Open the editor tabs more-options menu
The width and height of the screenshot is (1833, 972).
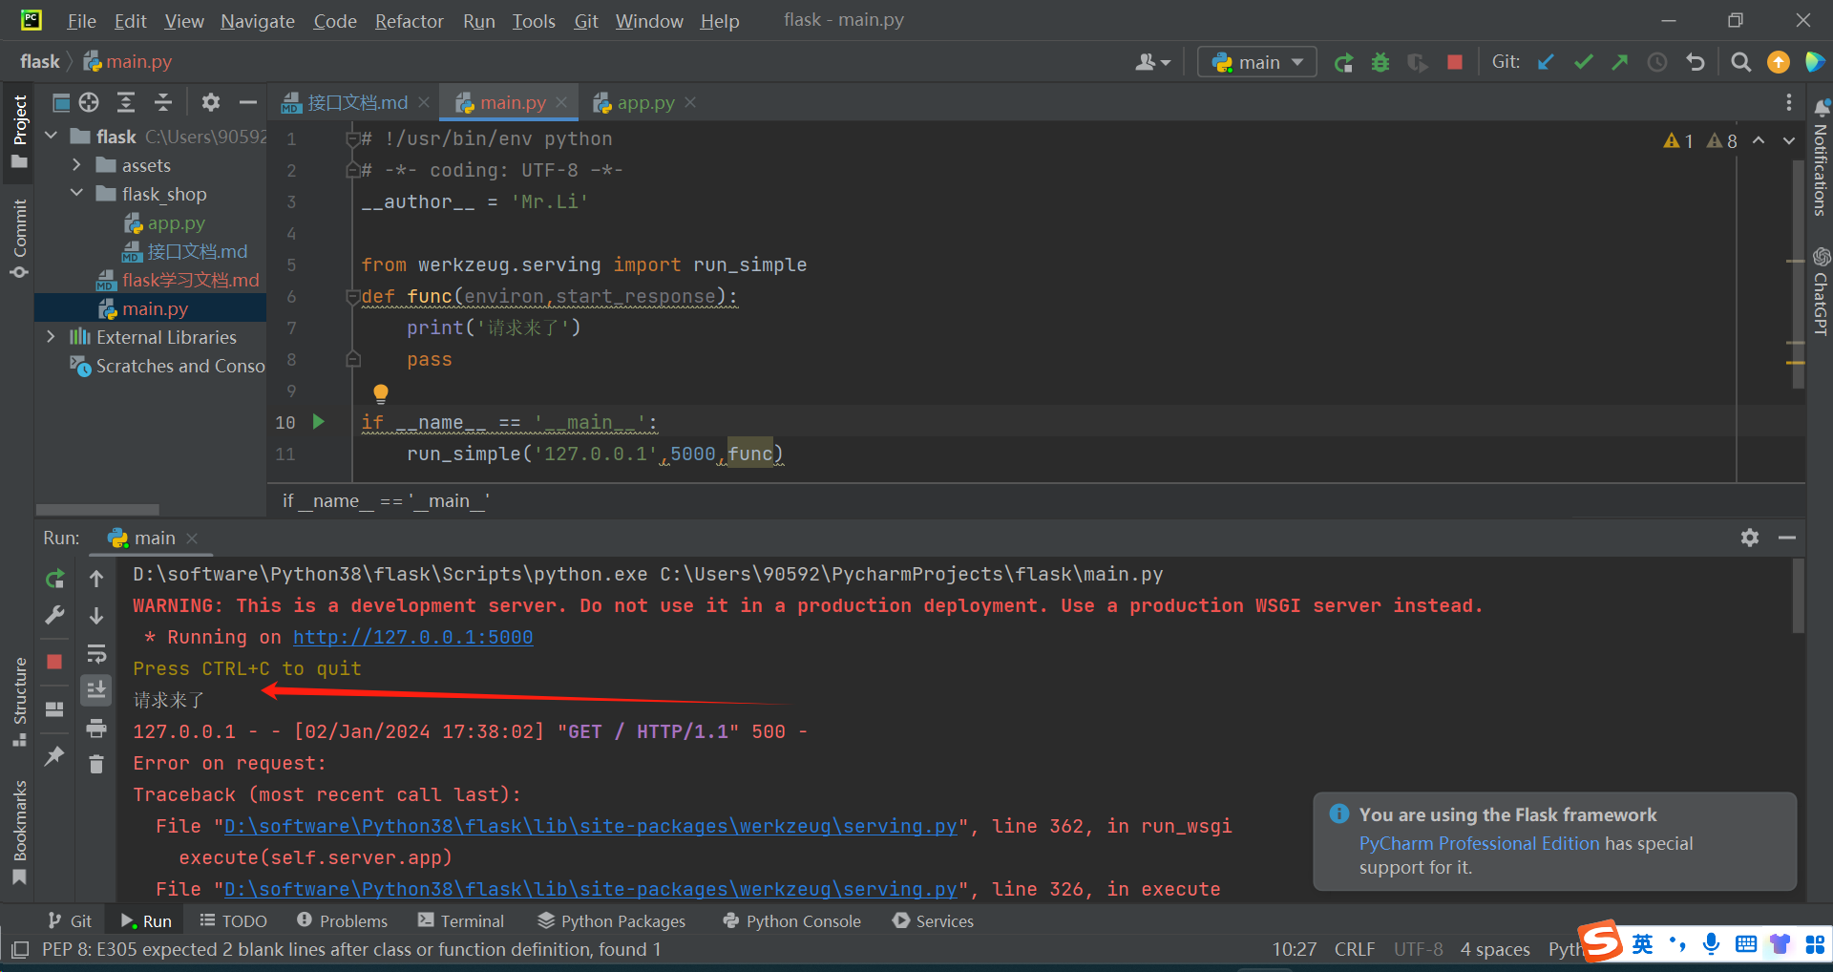pyautogui.click(x=1788, y=102)
